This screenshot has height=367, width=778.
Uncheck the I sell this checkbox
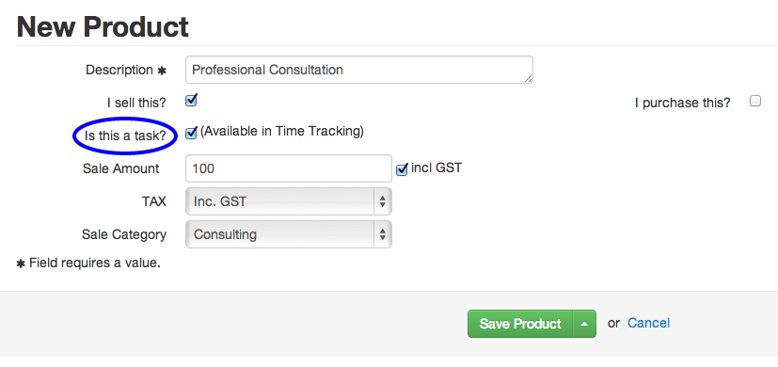(x=191, y=101)
